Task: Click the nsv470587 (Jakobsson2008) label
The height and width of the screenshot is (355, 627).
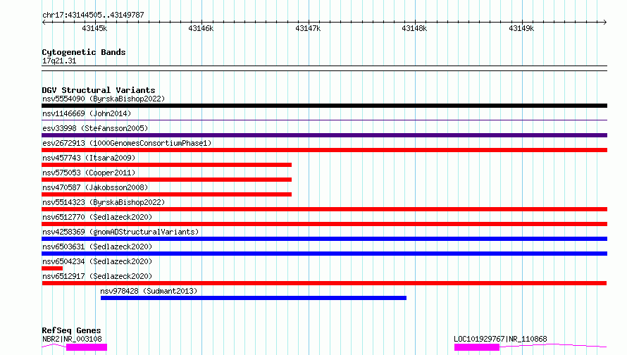Action: [x=95, y=187]
